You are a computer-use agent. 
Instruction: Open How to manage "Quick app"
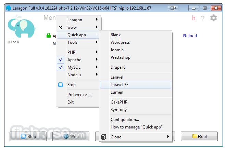tap(136, 127)
